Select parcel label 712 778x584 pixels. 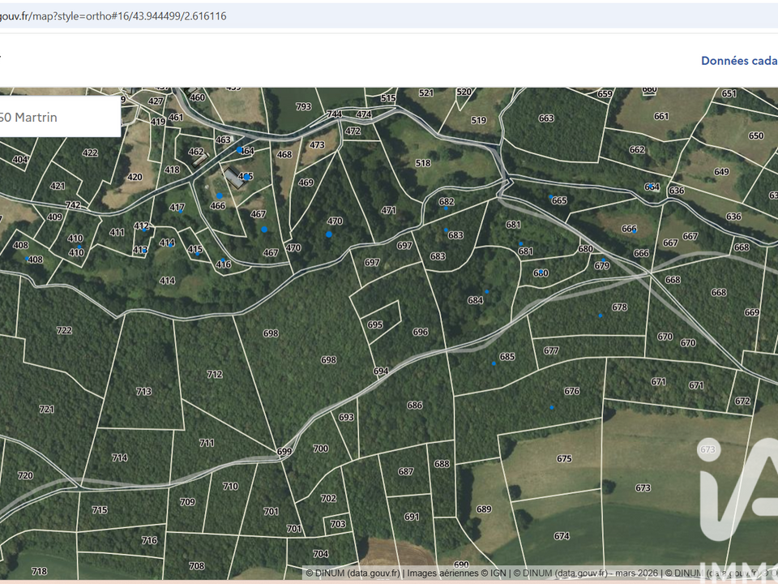pos(214,374)
